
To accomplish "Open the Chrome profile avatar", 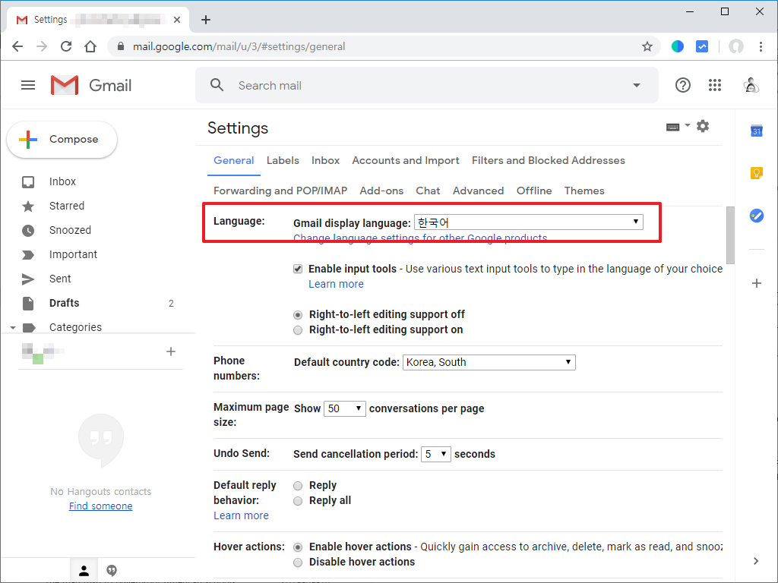I will (735, 46).
